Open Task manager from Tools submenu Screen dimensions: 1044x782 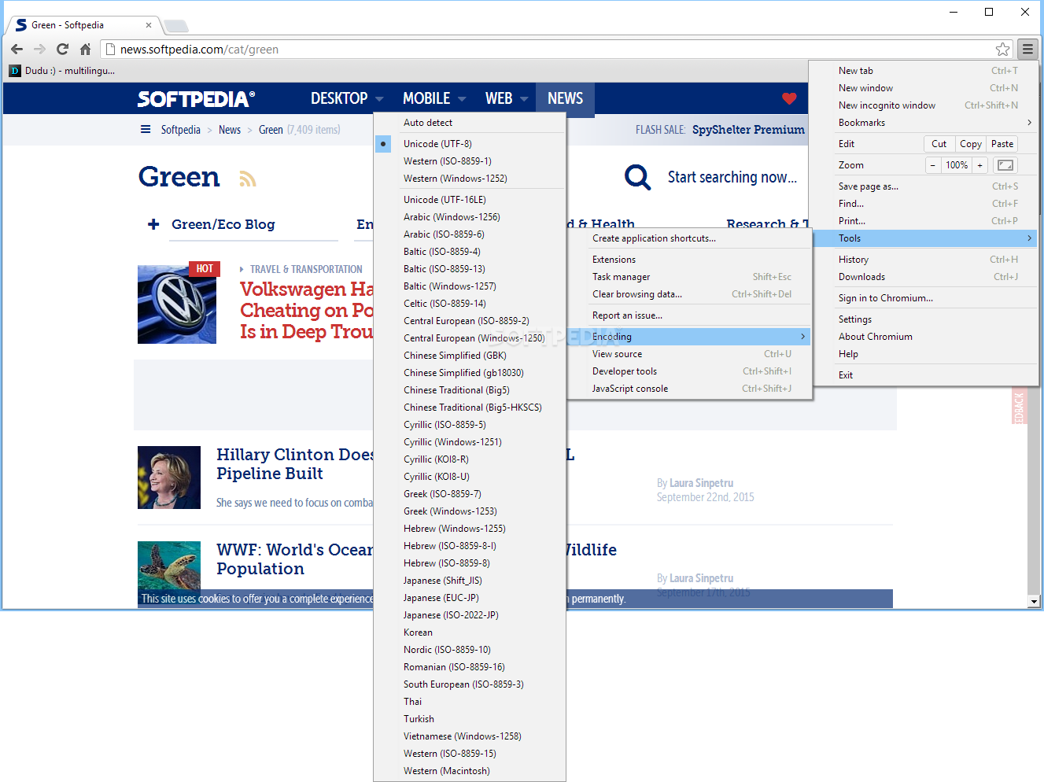pyautogui.click(x=689, y=277)
